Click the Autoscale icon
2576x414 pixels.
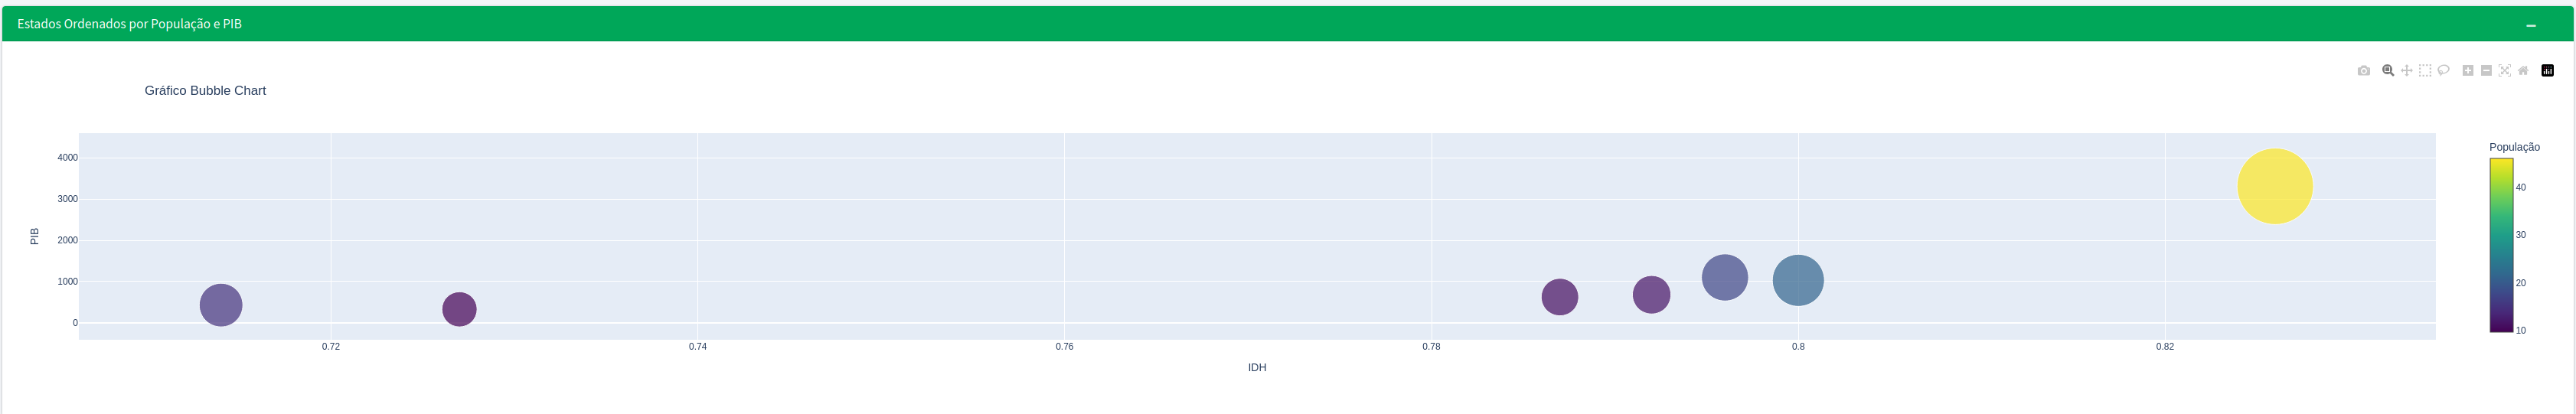tap(2505, 71)
